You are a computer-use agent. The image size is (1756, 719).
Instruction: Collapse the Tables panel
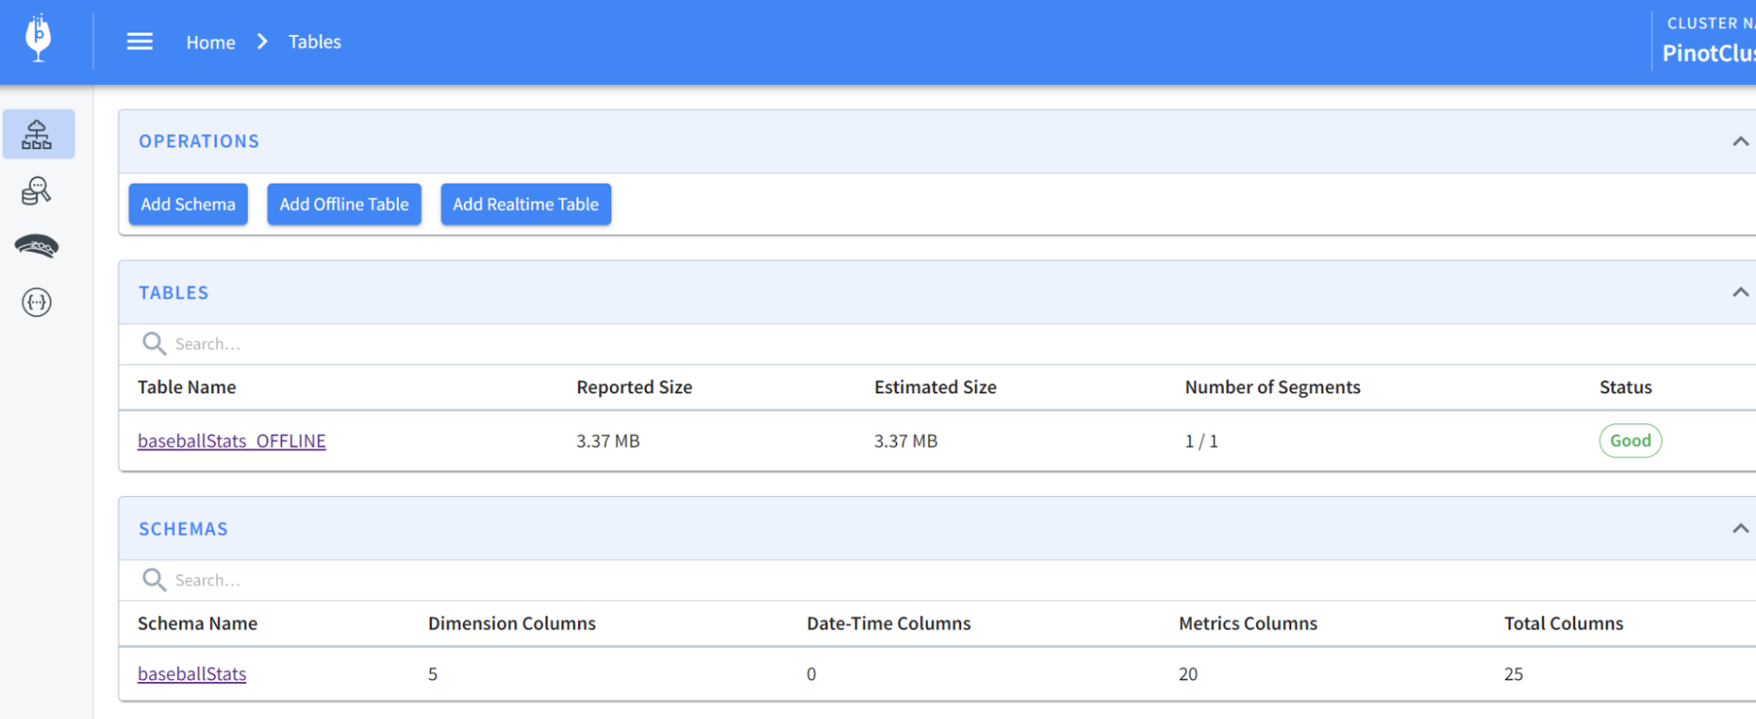click(x=1739, y=292)
